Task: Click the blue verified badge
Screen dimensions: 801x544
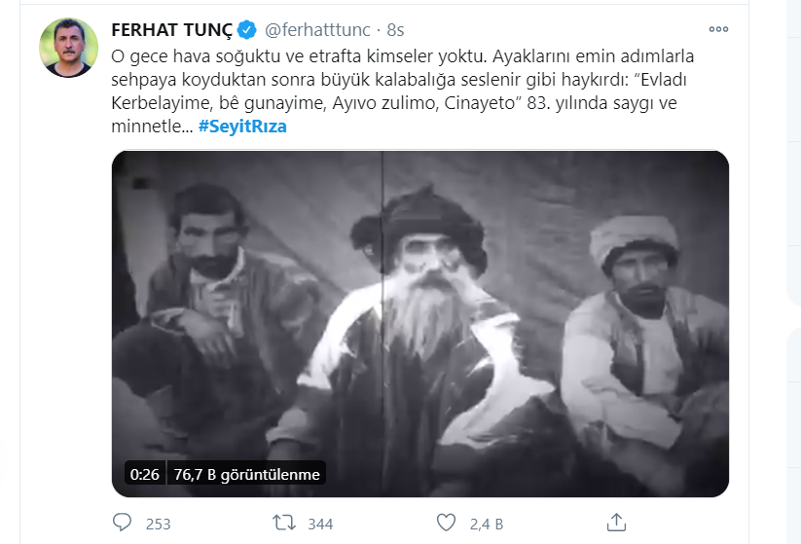Action: [x=247, y=29]
